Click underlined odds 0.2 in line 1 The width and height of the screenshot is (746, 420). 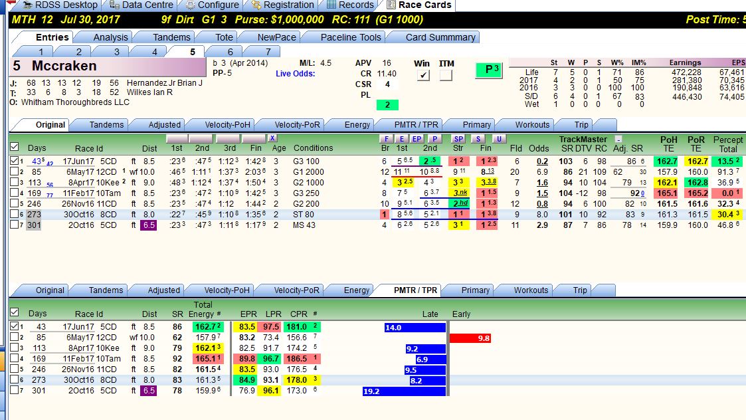[542, 161]
